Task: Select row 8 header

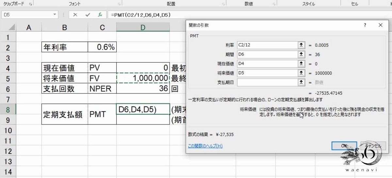Action: click(8, 109)
